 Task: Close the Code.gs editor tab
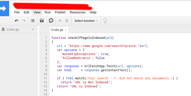[x=66, y=30]
